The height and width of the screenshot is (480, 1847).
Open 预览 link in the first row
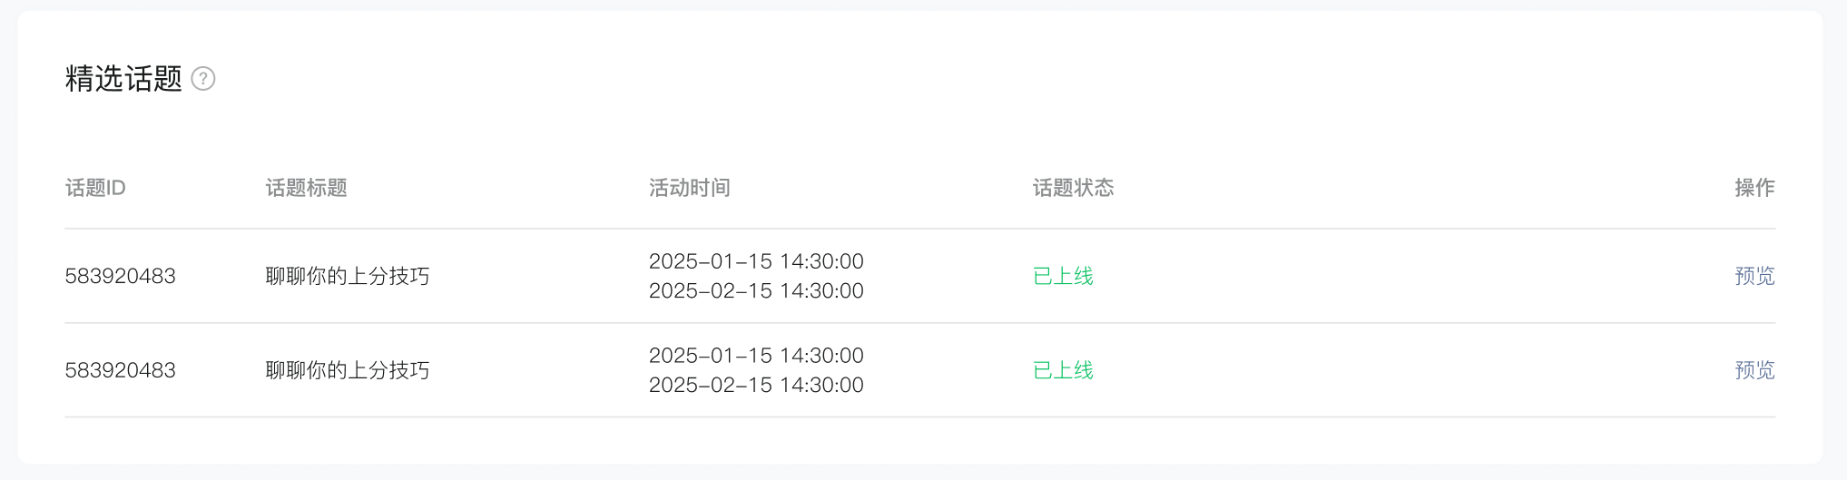(1754, 276)
